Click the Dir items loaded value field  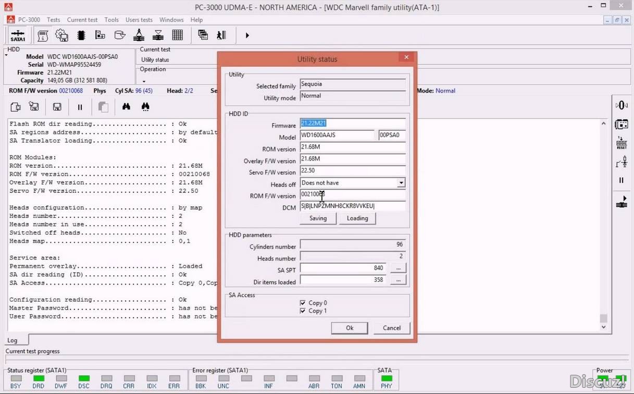pos(343,280)
